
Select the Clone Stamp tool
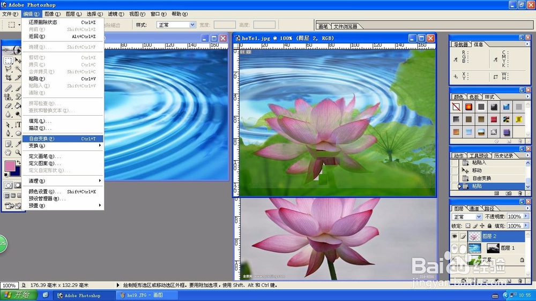pos(8,97)
